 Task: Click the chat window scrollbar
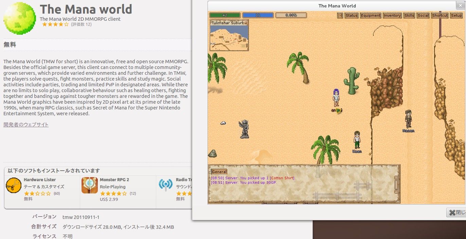pyautogui.click(x=396, y=185)
